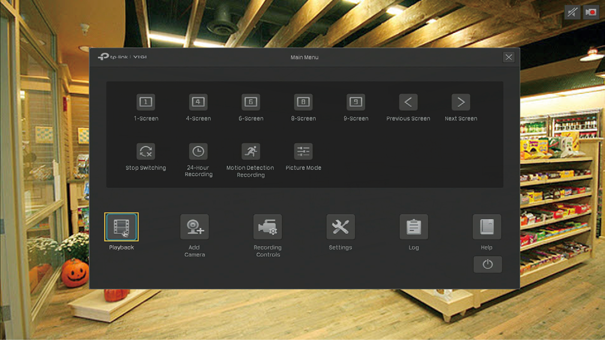This screenshot has height=340, width=605.
Task: Click Stop Switching icon
Action: (146, 151)
